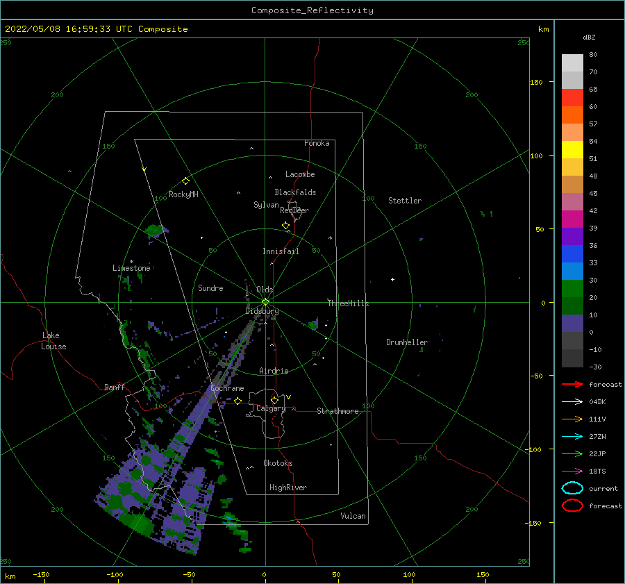Screen dimensions: 625x584
Task: Click the Ponoka label on the map
Action: tap(317, 143)
